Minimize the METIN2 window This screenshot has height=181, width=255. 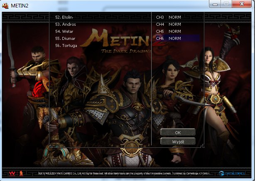click(x=215, y=4)
